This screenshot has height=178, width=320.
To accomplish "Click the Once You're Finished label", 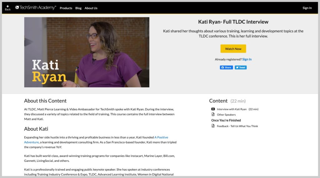I will coord(226,120).
